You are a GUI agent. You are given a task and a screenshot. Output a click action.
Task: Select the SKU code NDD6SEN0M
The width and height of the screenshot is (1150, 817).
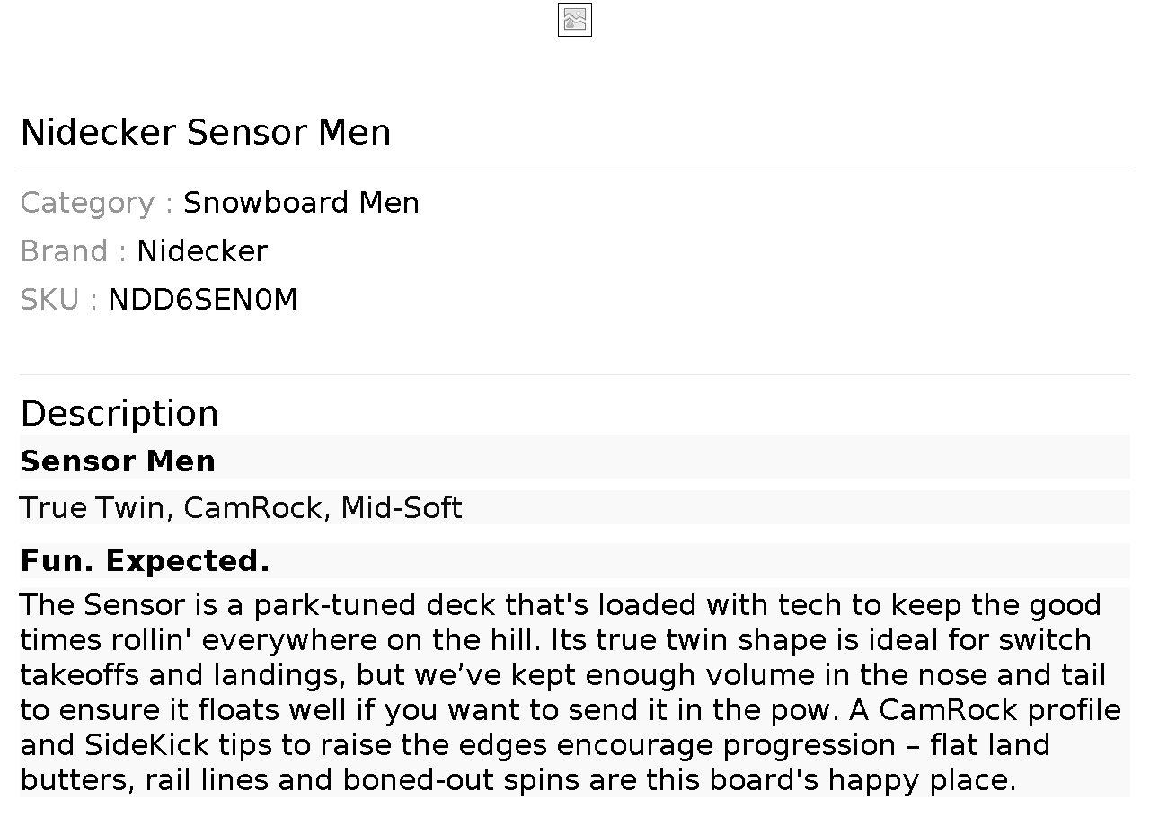click(202, 300)
